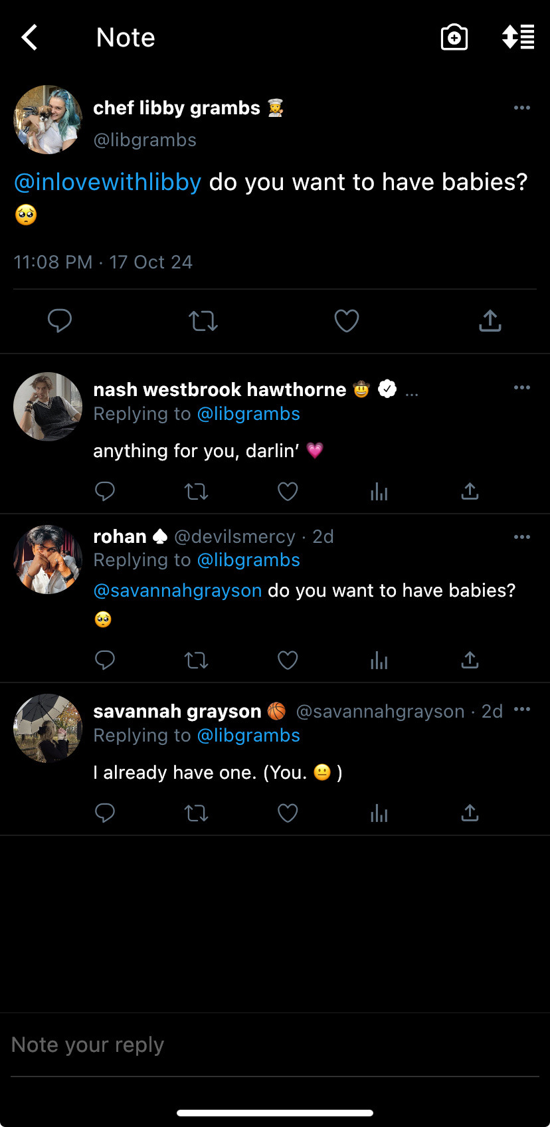550x1127 pixels.
Task: Repost rohan's reply
Action: pyautogui.click(x=196, y=661)
